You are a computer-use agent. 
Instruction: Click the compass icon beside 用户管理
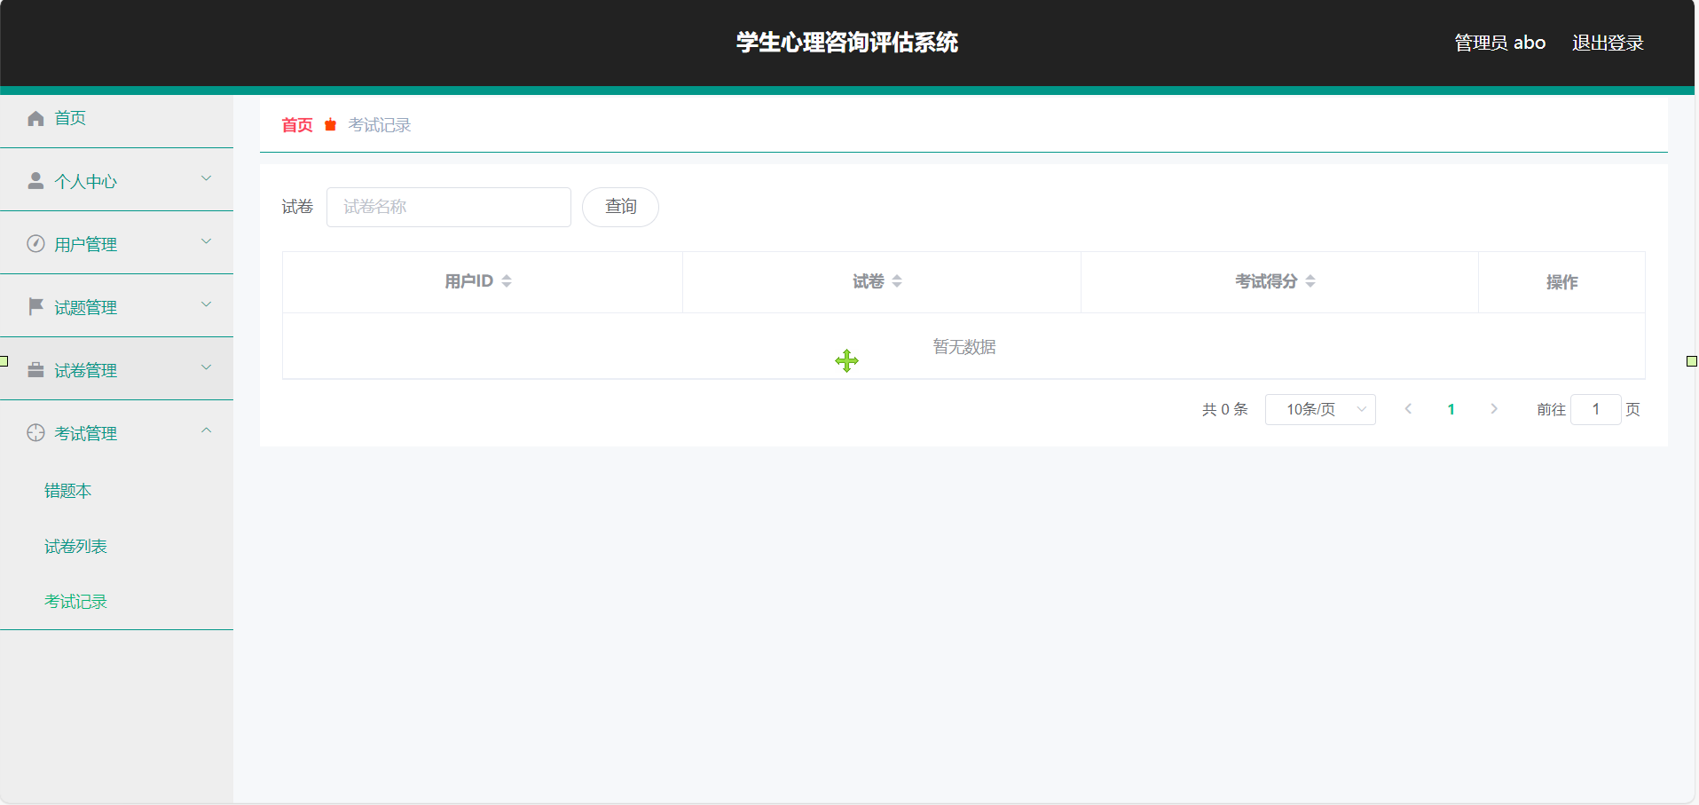(x=35, y=244)
